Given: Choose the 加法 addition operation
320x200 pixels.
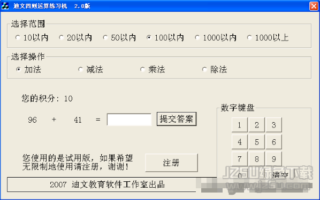Looking at the screenshot, I should (28, 69).
